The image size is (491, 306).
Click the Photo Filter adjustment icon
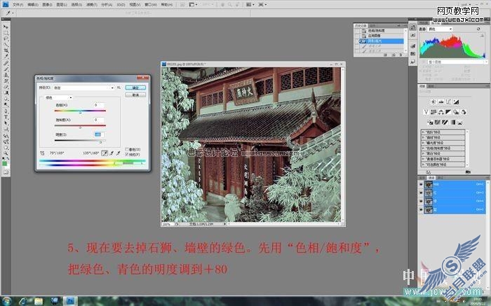(456, 112)
